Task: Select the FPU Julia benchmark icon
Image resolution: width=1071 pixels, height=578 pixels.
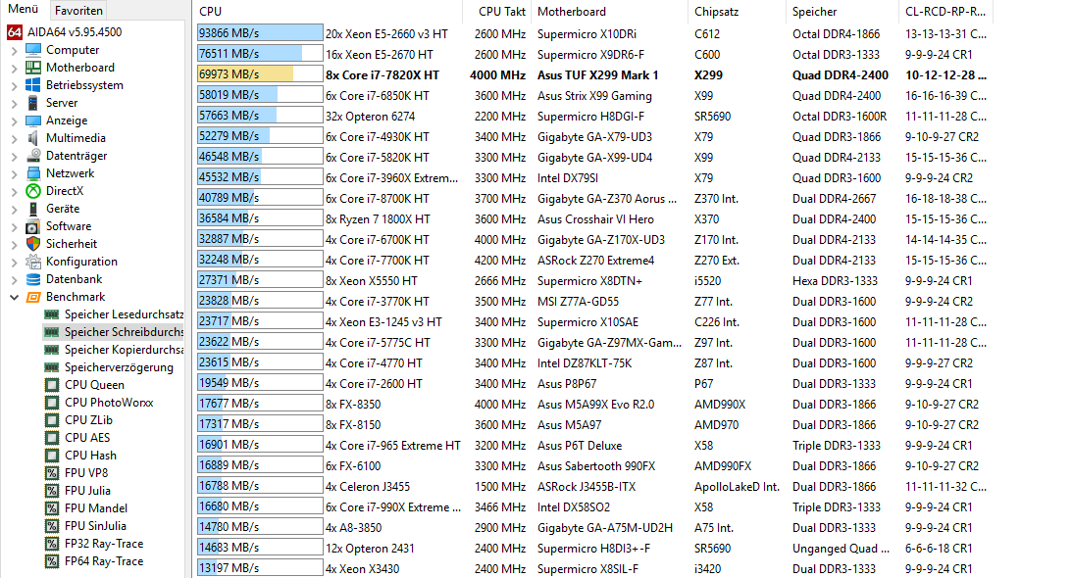Action: pyautogui.click(x=51, y=491)
